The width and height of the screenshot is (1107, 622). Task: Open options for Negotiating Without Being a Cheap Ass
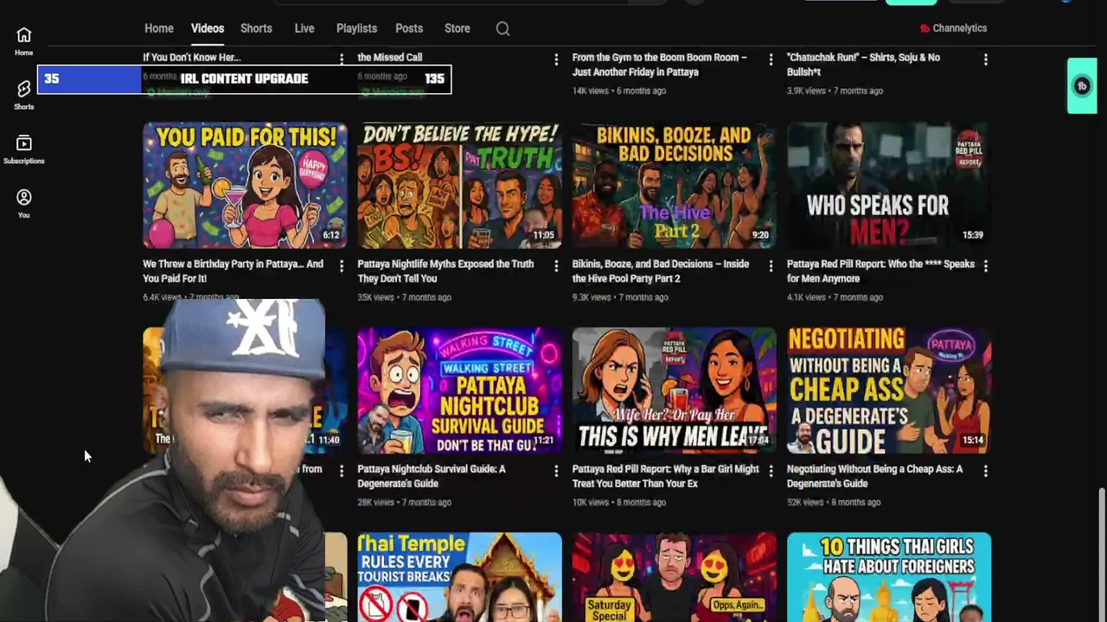(x=985, y=471)
